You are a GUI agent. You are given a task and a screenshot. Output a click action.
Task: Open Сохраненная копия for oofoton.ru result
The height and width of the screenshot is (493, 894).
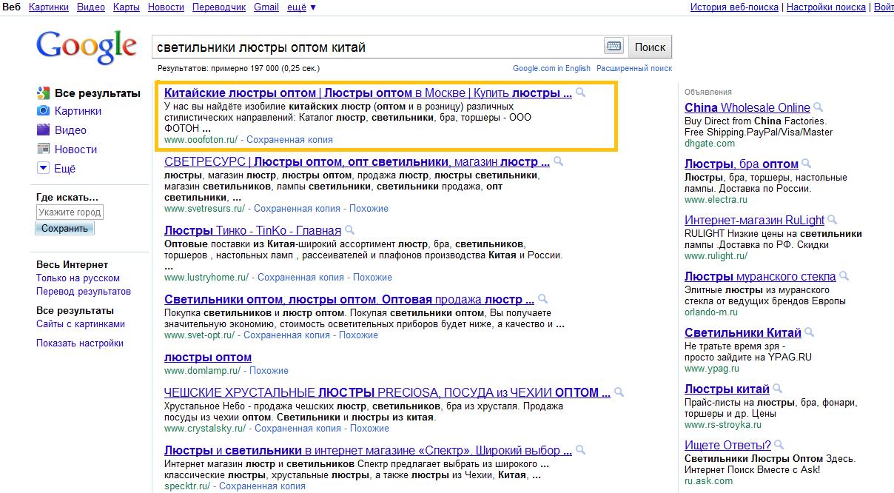[x=289, y=139]
